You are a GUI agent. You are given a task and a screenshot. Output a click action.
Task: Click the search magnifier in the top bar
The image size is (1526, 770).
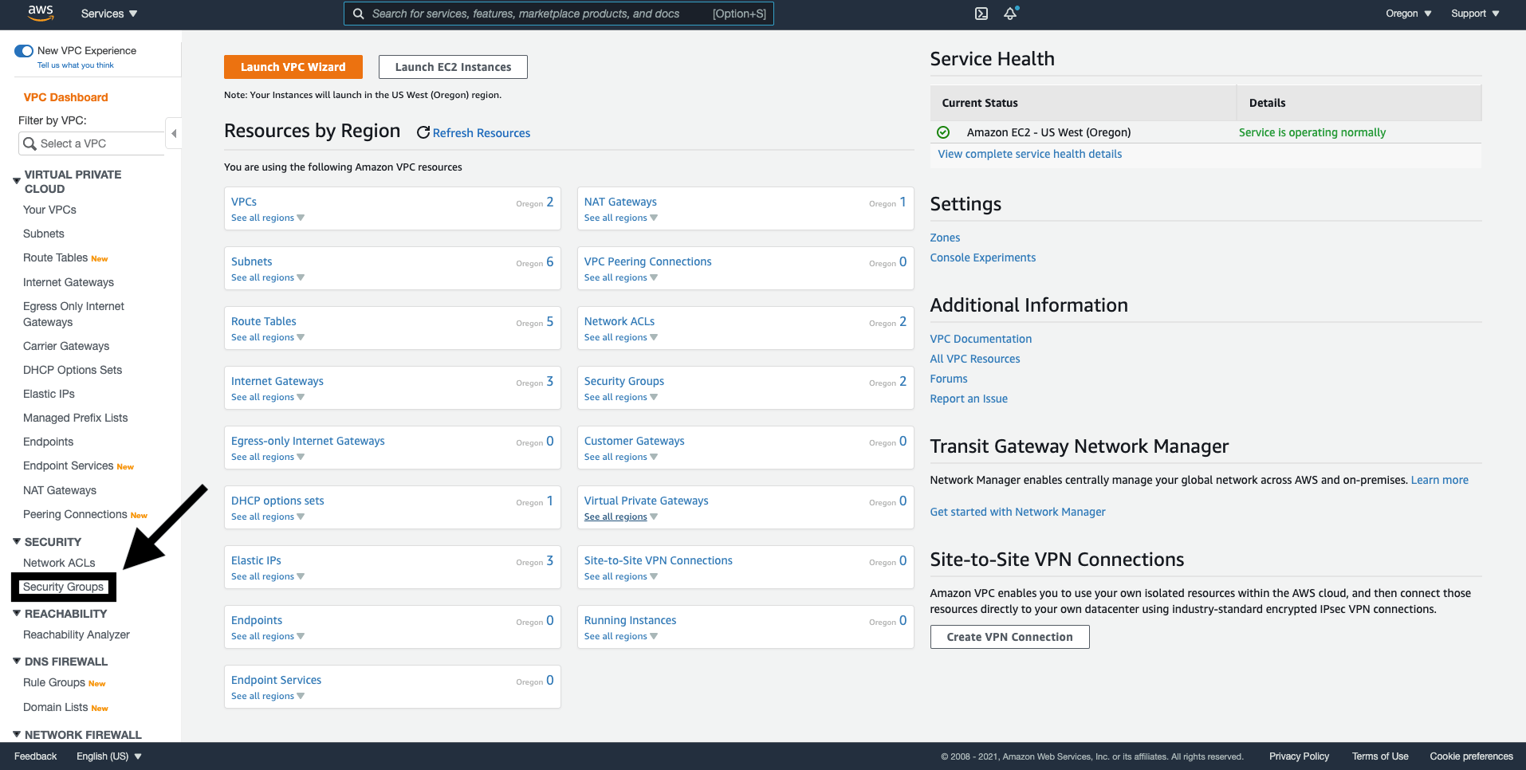click(x=359, y=14)
